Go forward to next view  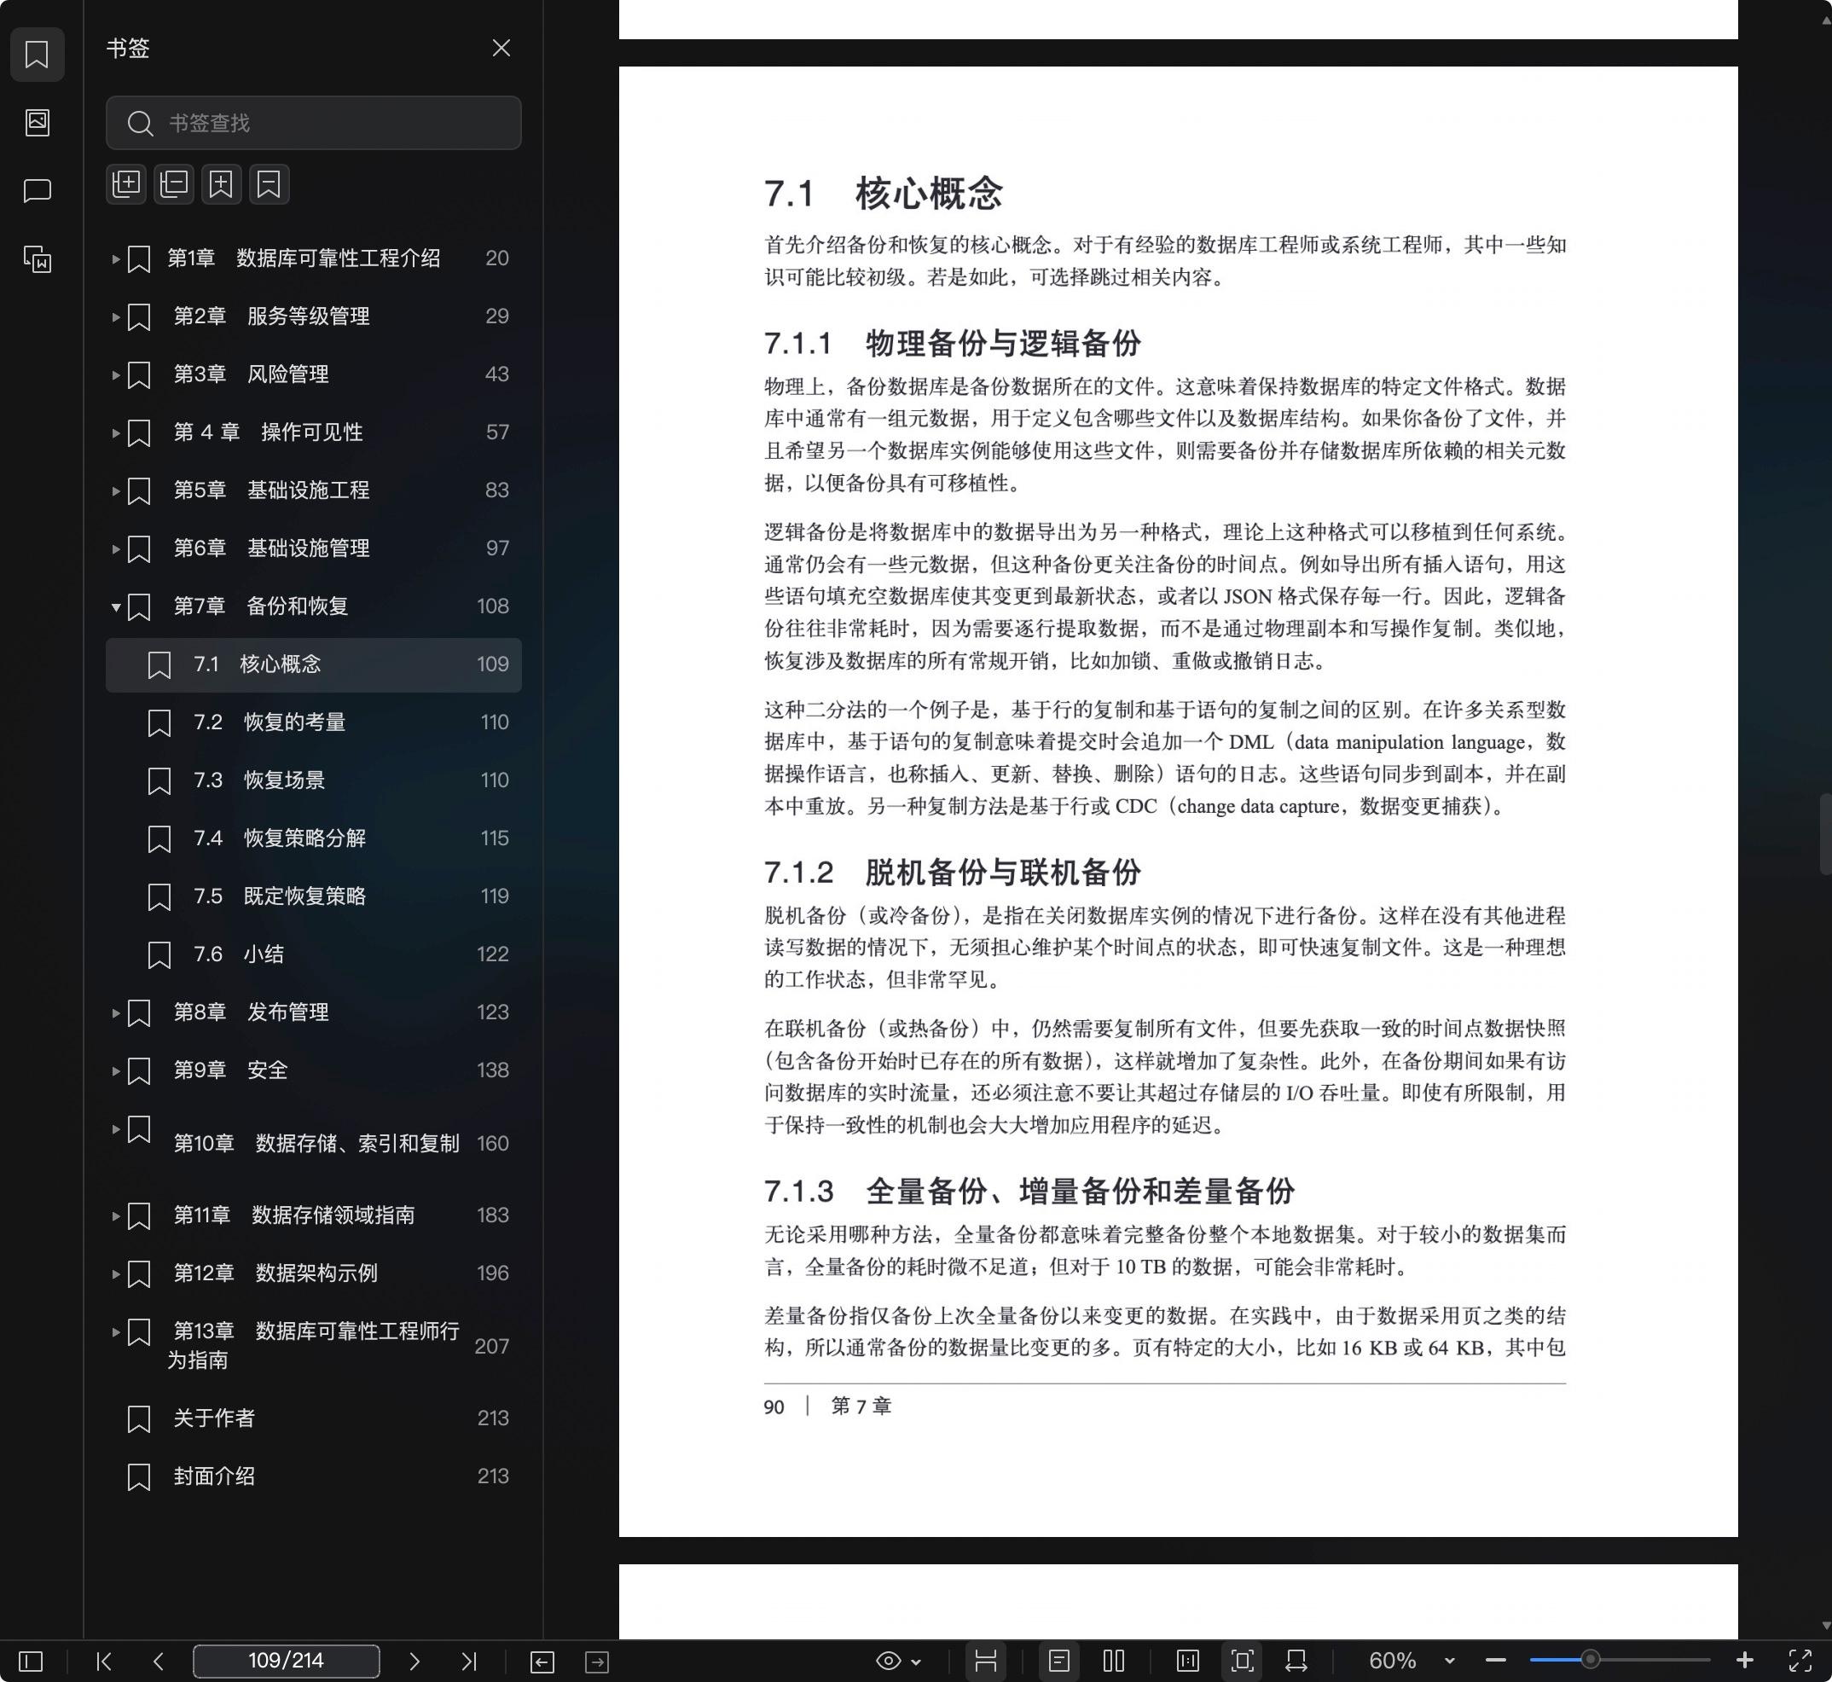[x=597, y=1662]
